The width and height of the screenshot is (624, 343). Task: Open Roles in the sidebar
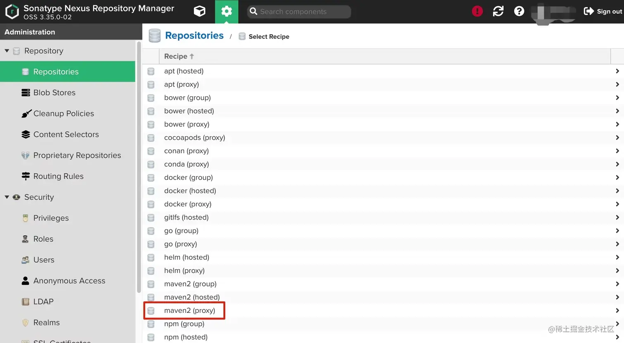68,239
